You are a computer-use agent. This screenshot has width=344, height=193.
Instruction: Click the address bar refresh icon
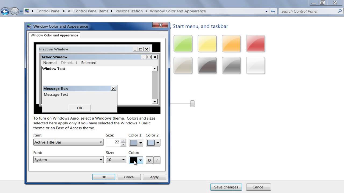273,11
